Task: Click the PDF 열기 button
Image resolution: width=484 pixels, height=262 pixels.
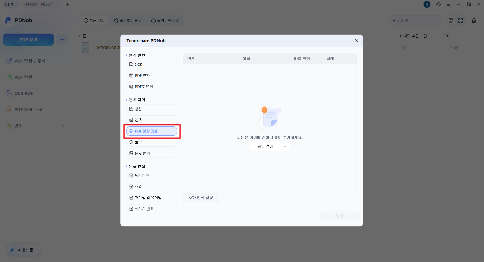Action: 29,40
